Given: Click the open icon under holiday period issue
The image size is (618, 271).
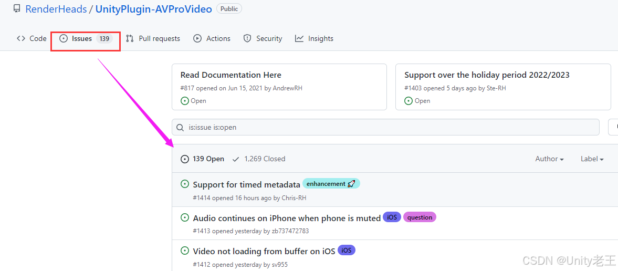Looking at the screenshot, I should click(408, 101).
